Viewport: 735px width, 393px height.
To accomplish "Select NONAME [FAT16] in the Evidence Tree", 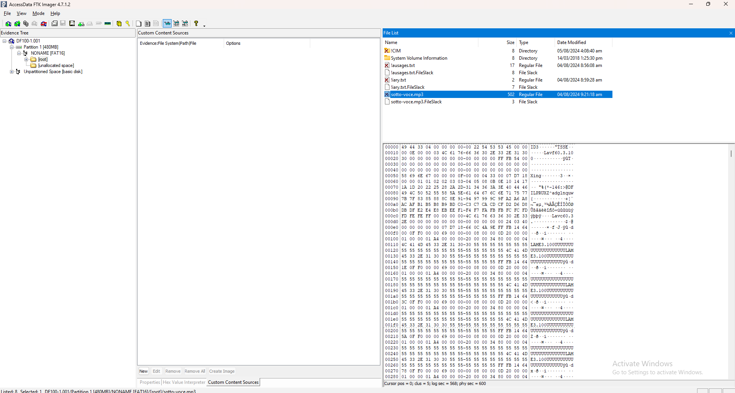I will pos(48,53).
